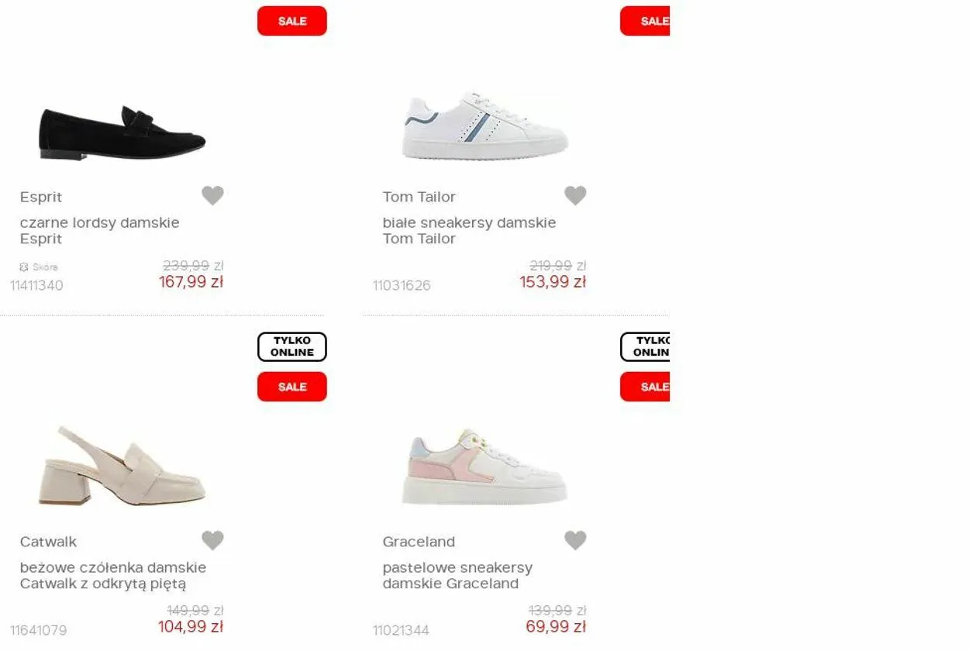This screenshot has height=651, width=969.
Task: Open the czarne lordsy damskie Esprit link
Action: pos(99,230)
